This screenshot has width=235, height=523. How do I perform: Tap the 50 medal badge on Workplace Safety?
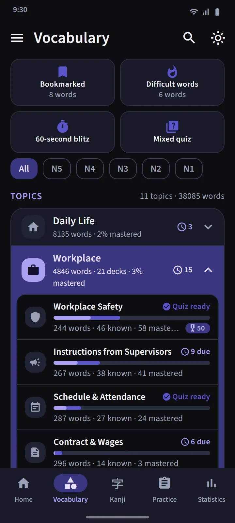[x=198, y=328]
